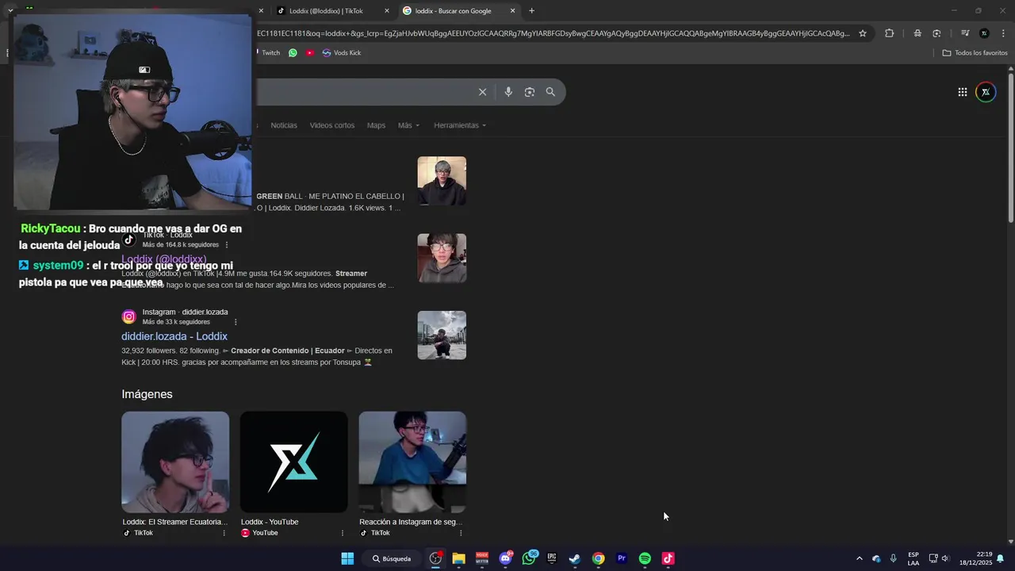Switch to the Loddix TikTok tab

(x=326, y=11)
